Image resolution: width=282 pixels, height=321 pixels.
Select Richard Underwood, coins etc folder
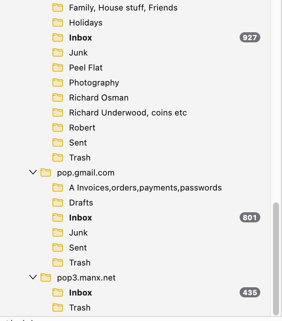(127, 112)
